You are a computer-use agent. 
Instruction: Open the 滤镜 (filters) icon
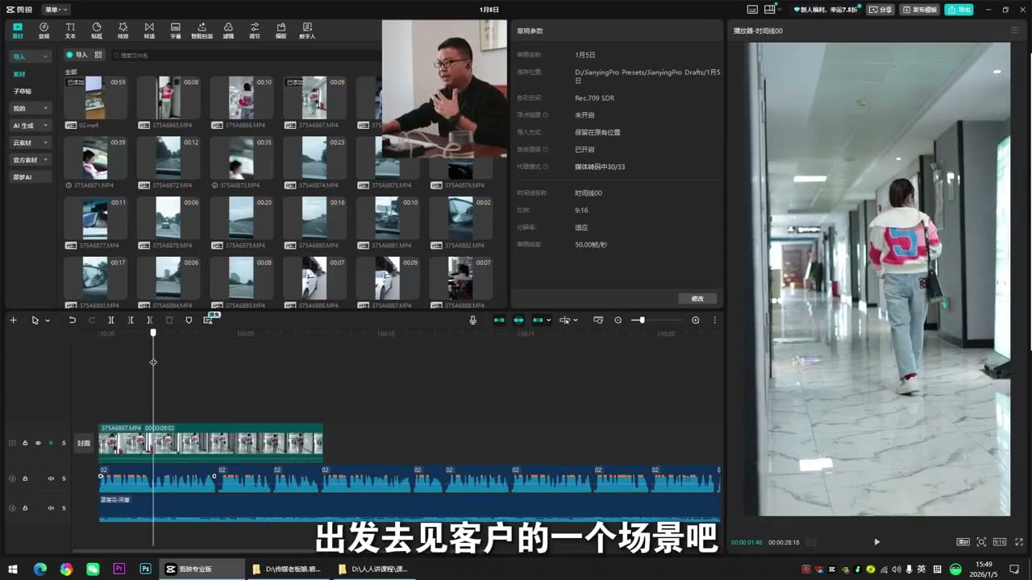click(228, 31)
